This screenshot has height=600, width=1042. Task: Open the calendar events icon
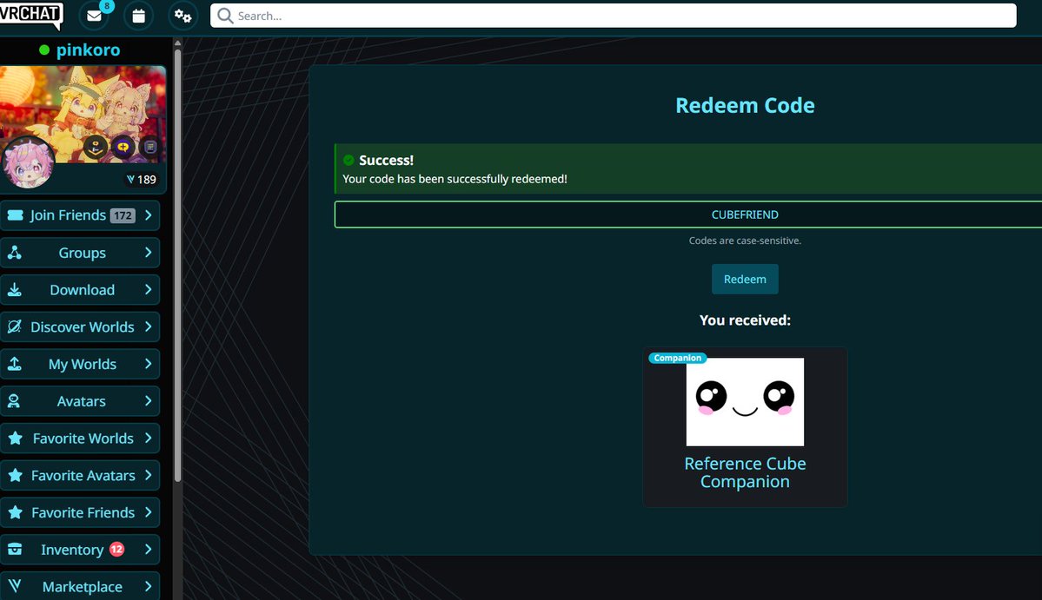point(138,16)
